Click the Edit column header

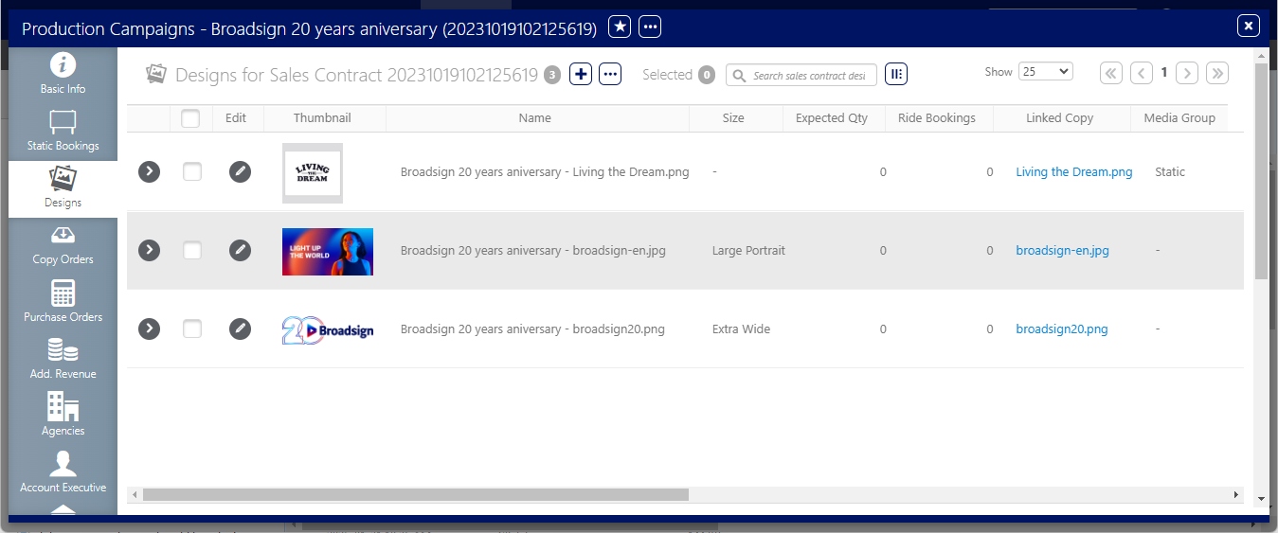(236, 118)
